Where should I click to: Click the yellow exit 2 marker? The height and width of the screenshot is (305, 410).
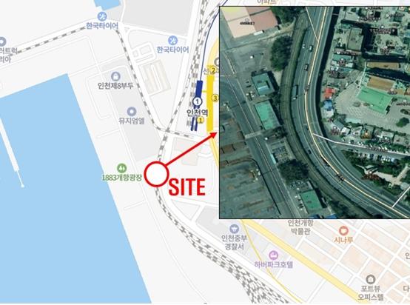214,70
